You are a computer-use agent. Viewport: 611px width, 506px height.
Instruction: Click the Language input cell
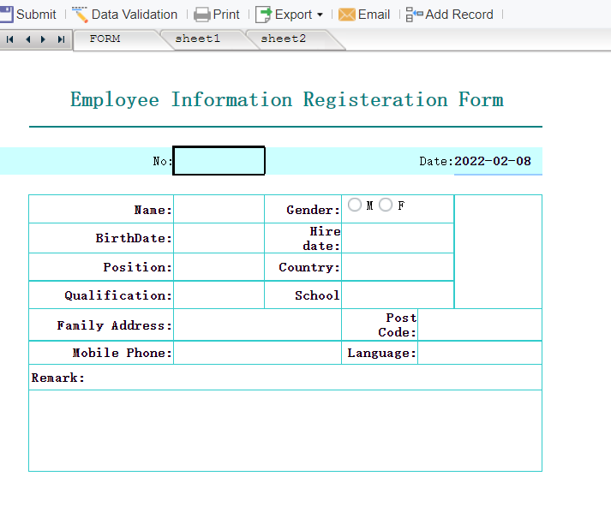[480, 353]
